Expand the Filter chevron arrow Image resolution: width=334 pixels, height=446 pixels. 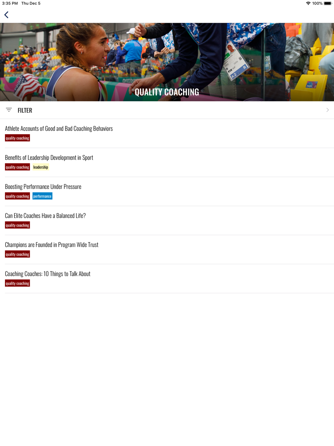click(x=328, y=110)
